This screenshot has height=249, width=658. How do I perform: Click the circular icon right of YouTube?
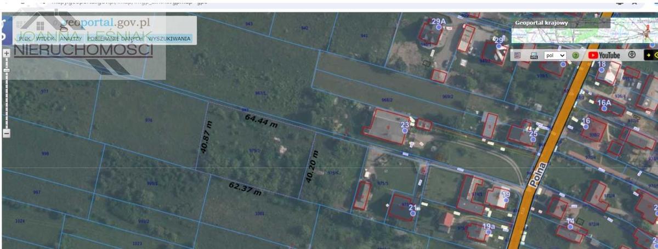pyautogui.click(x=632, y=55)
